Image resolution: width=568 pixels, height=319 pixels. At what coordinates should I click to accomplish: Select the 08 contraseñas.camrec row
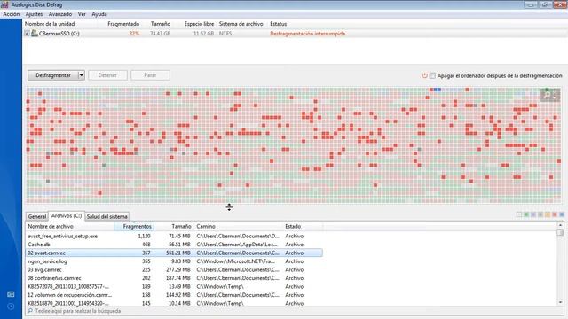click(x=174, y=278)
